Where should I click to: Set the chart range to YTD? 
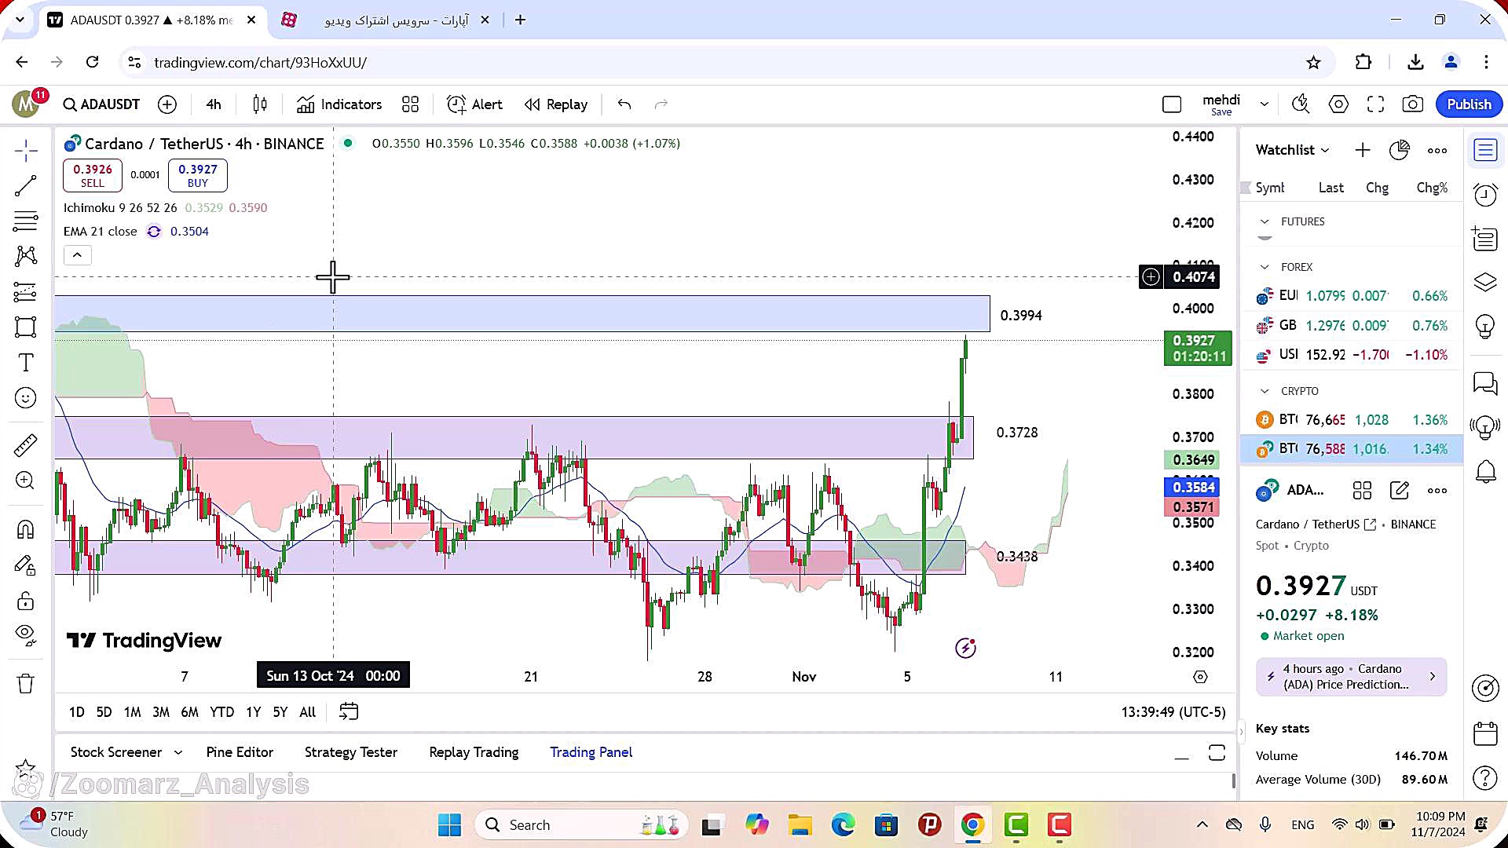tap(221, 712)
